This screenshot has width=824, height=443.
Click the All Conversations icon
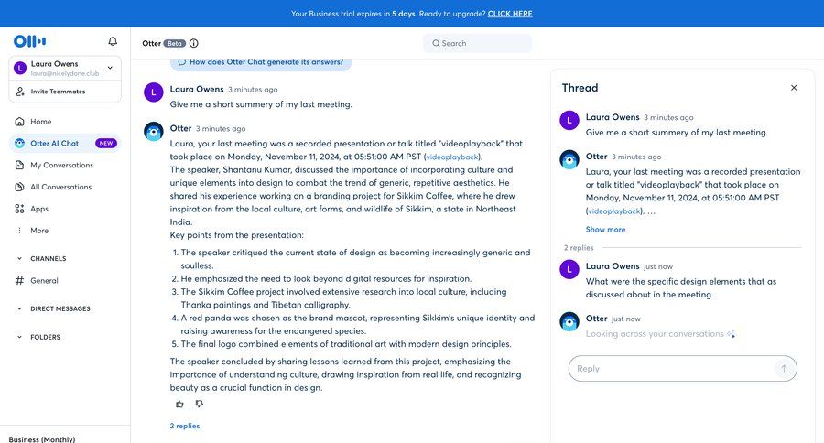[x=19, y=187]
